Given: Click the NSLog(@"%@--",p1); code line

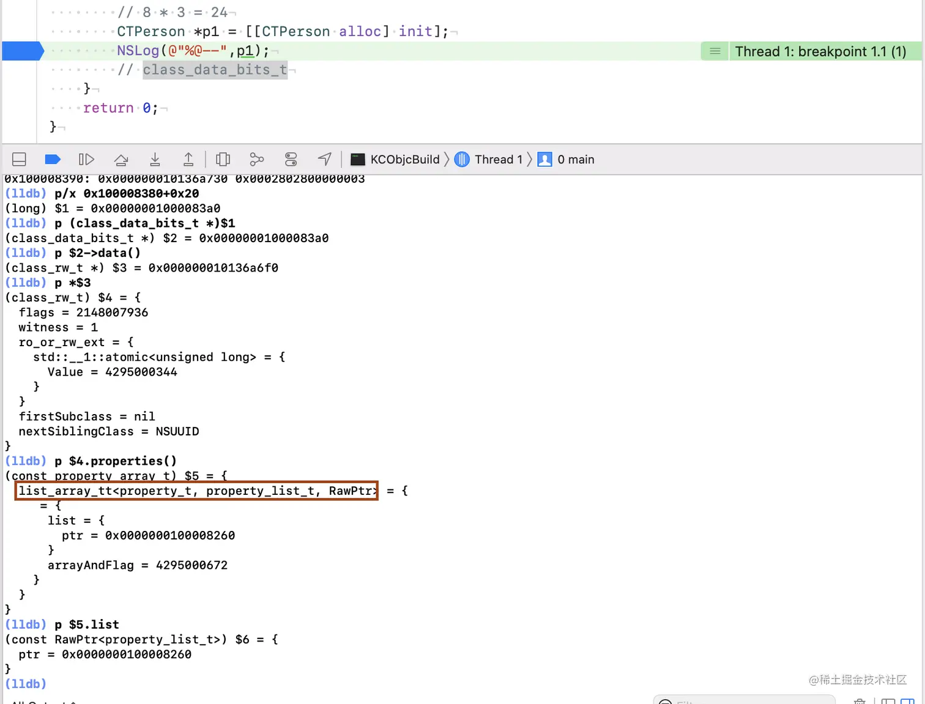Looking at the screenshot, I should (193, 51).
